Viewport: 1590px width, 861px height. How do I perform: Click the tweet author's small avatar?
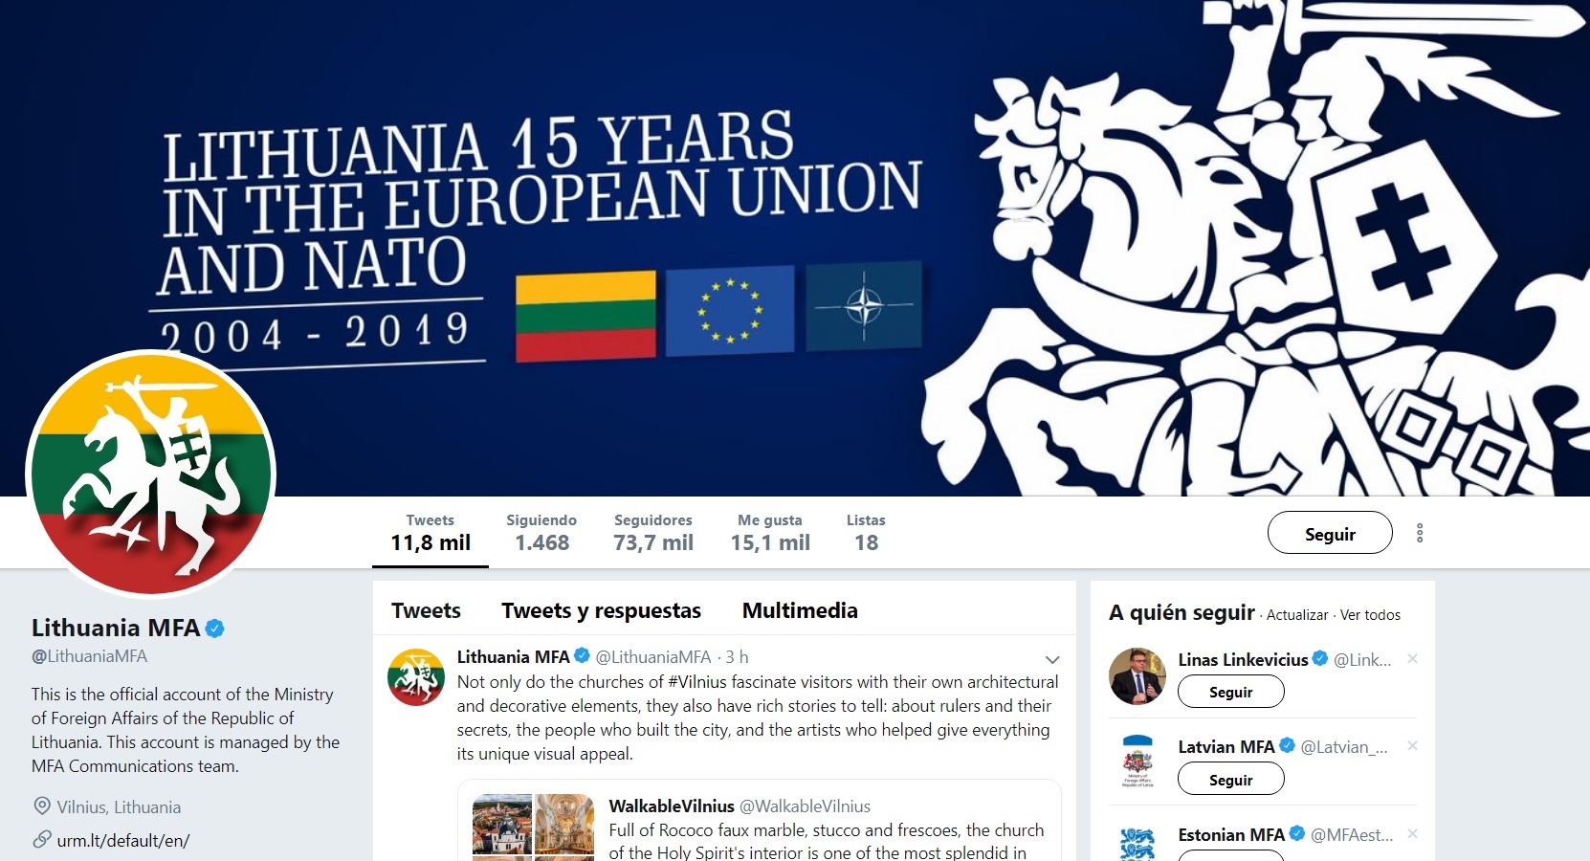(416, 676)
